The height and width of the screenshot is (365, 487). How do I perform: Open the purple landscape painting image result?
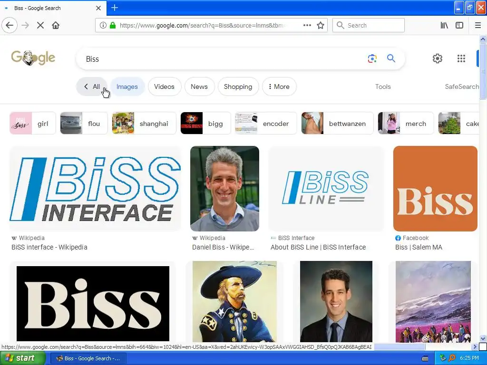(433, 301)
